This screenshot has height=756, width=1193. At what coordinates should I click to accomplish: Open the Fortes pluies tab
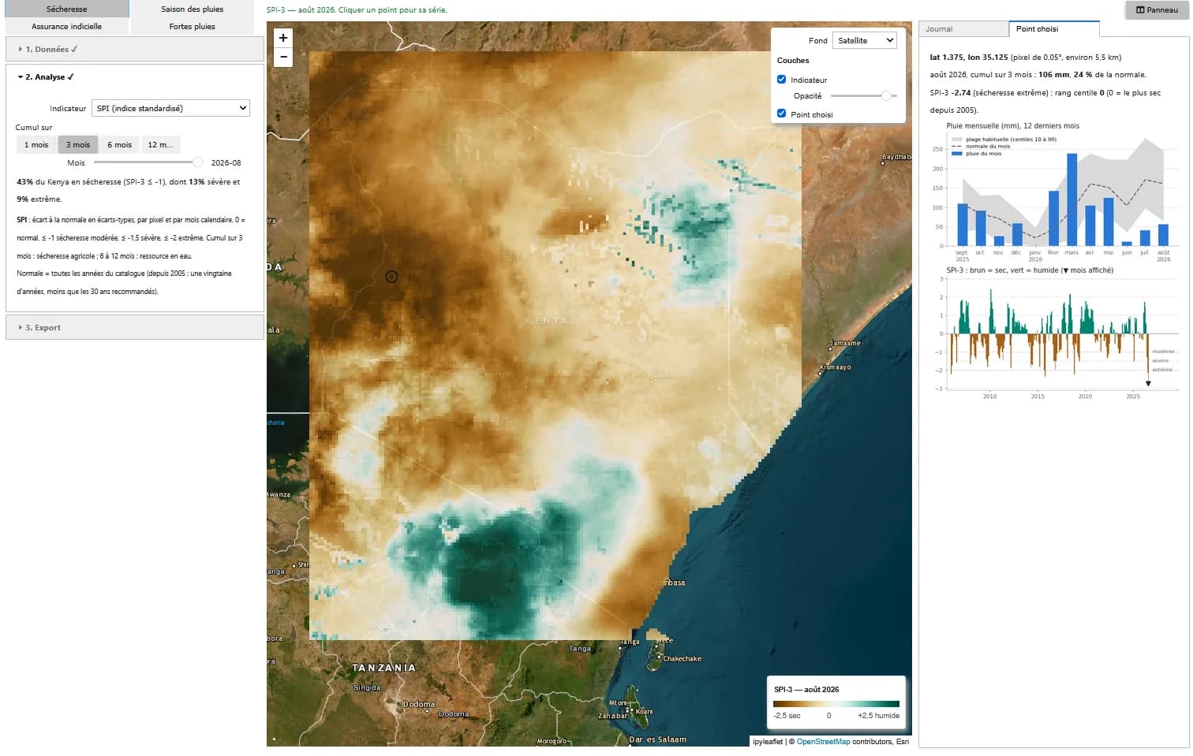(193, 26)
